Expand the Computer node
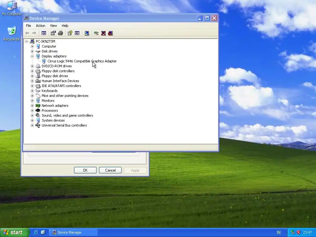This screenshot has height=237, width=316. [32, 46]
